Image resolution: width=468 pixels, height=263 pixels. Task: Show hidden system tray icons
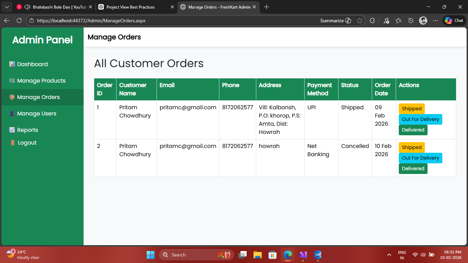point(389,255)
